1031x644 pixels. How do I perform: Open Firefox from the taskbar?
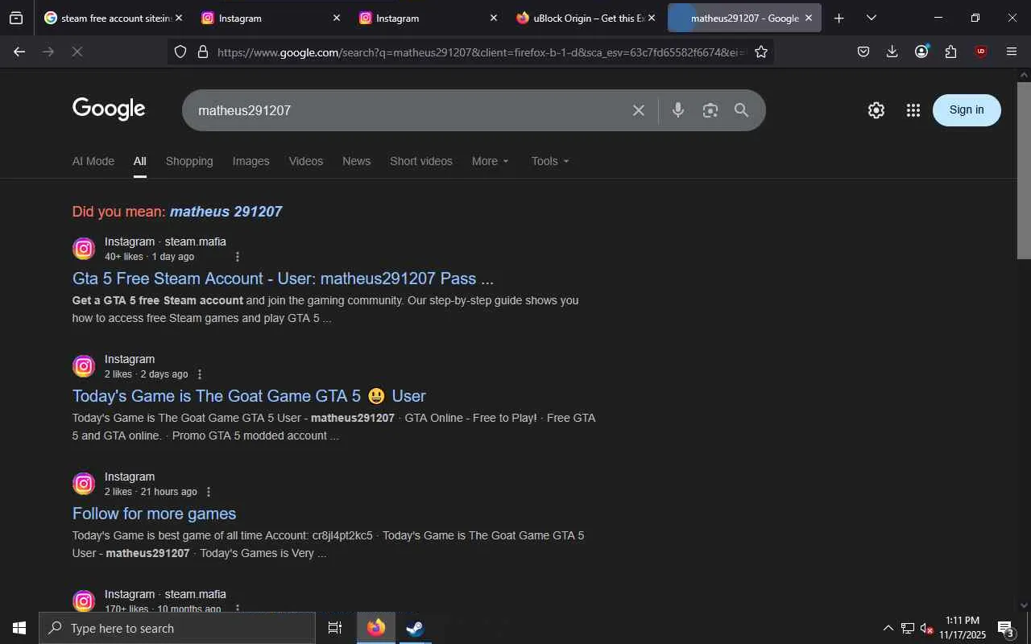pos(376,628)
